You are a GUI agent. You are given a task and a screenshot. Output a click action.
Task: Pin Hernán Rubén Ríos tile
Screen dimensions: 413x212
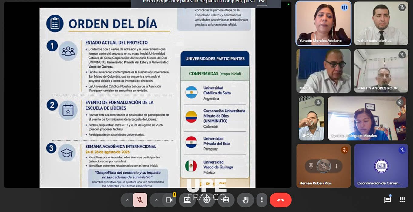tap(311, 166)
